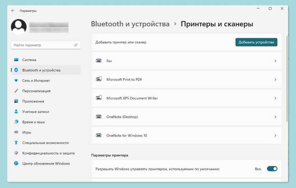Viewport: 296px width, 188px height.
Task: Maximize the Параметры window
Action: (x=270, y=9)
